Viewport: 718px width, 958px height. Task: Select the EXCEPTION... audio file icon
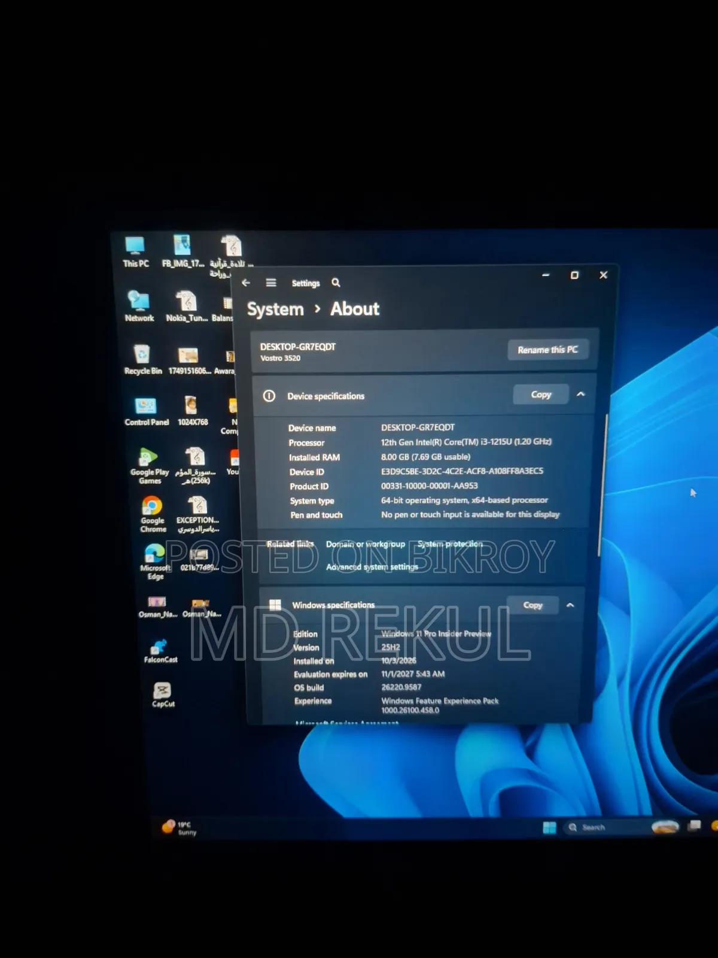(x=198, y=514)
